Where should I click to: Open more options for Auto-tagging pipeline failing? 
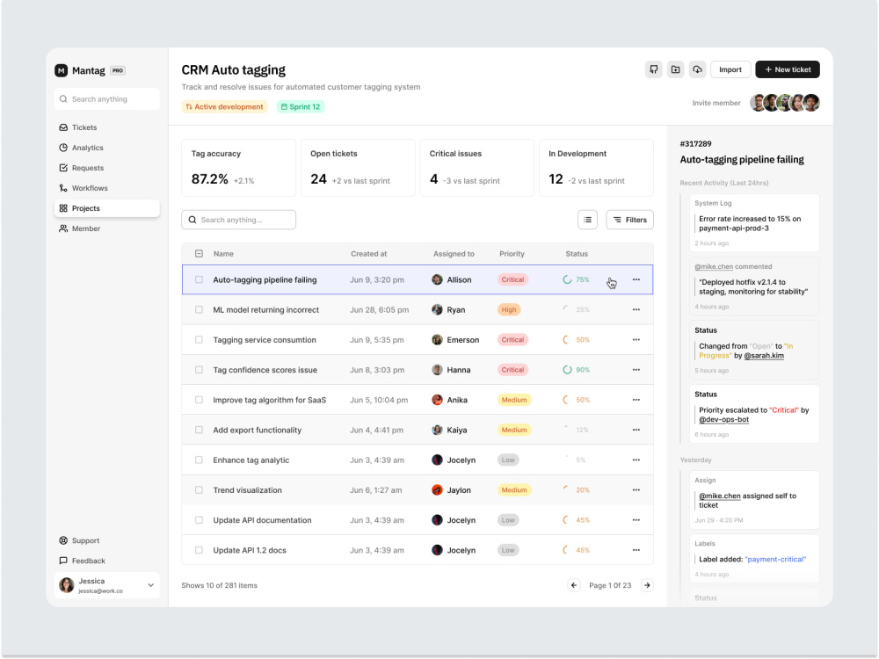tap(636, 279)
